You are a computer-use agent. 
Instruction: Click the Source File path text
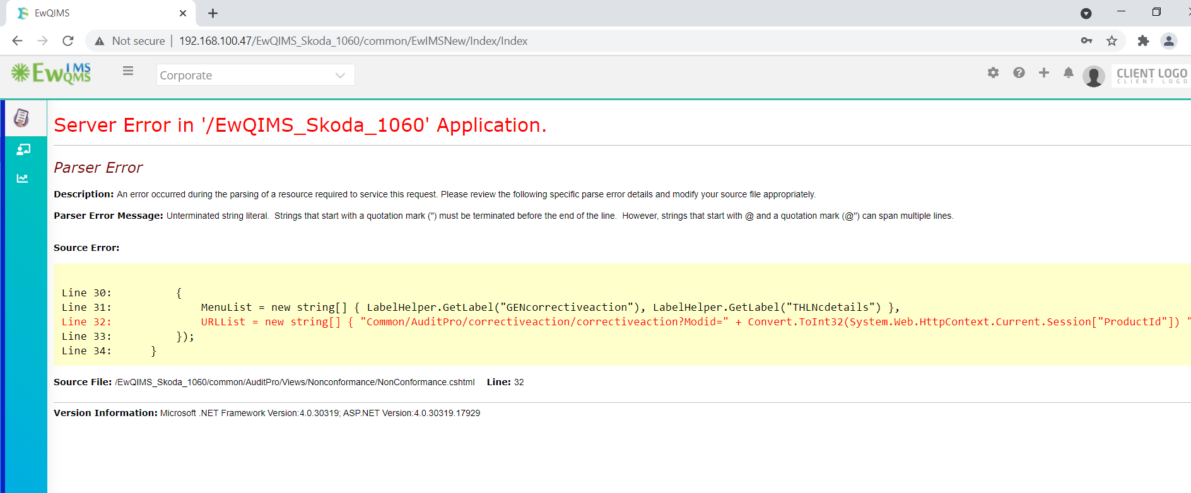pyautogui.click(x=295, y=382)
